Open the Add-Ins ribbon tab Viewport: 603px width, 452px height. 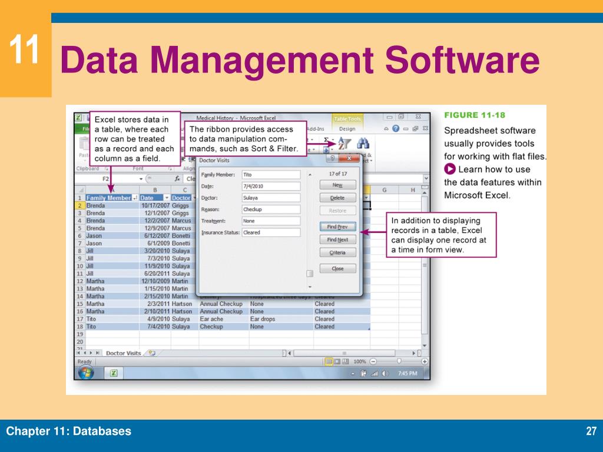coord(316,129)
